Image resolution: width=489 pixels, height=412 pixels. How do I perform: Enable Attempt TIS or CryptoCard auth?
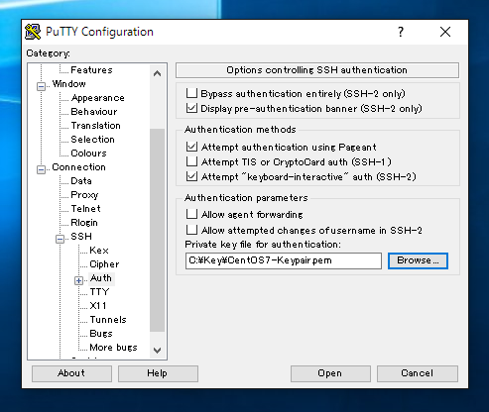click(x=191, y=161)
